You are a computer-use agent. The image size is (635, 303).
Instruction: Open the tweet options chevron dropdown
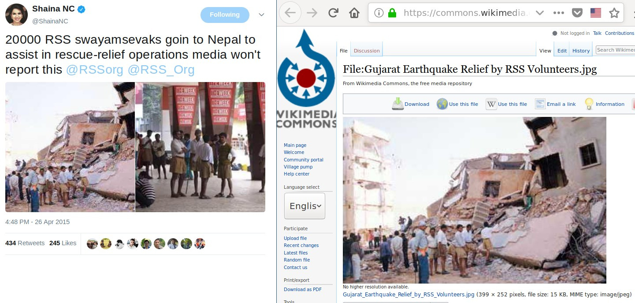[x=261, y=15]
